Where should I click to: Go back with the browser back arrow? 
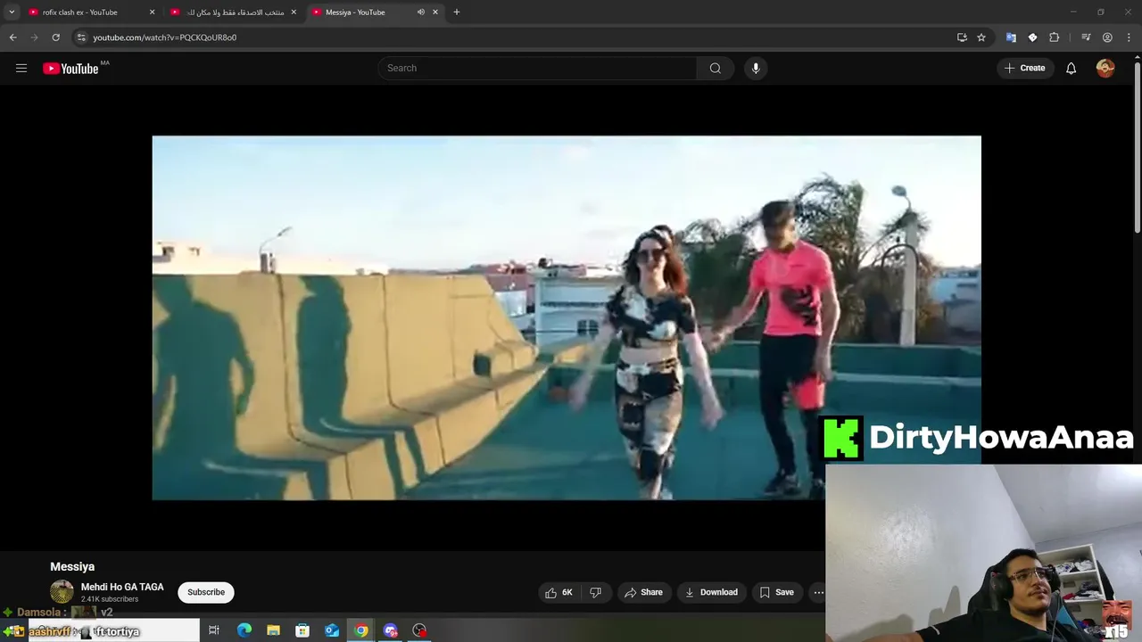(x=12, y=37)
